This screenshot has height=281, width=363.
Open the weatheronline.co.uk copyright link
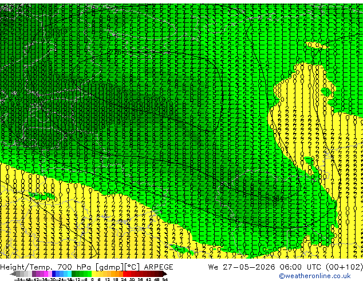click(315, 276)
